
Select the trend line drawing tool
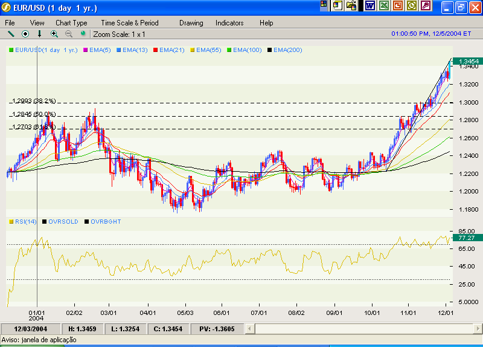point(11,34)
